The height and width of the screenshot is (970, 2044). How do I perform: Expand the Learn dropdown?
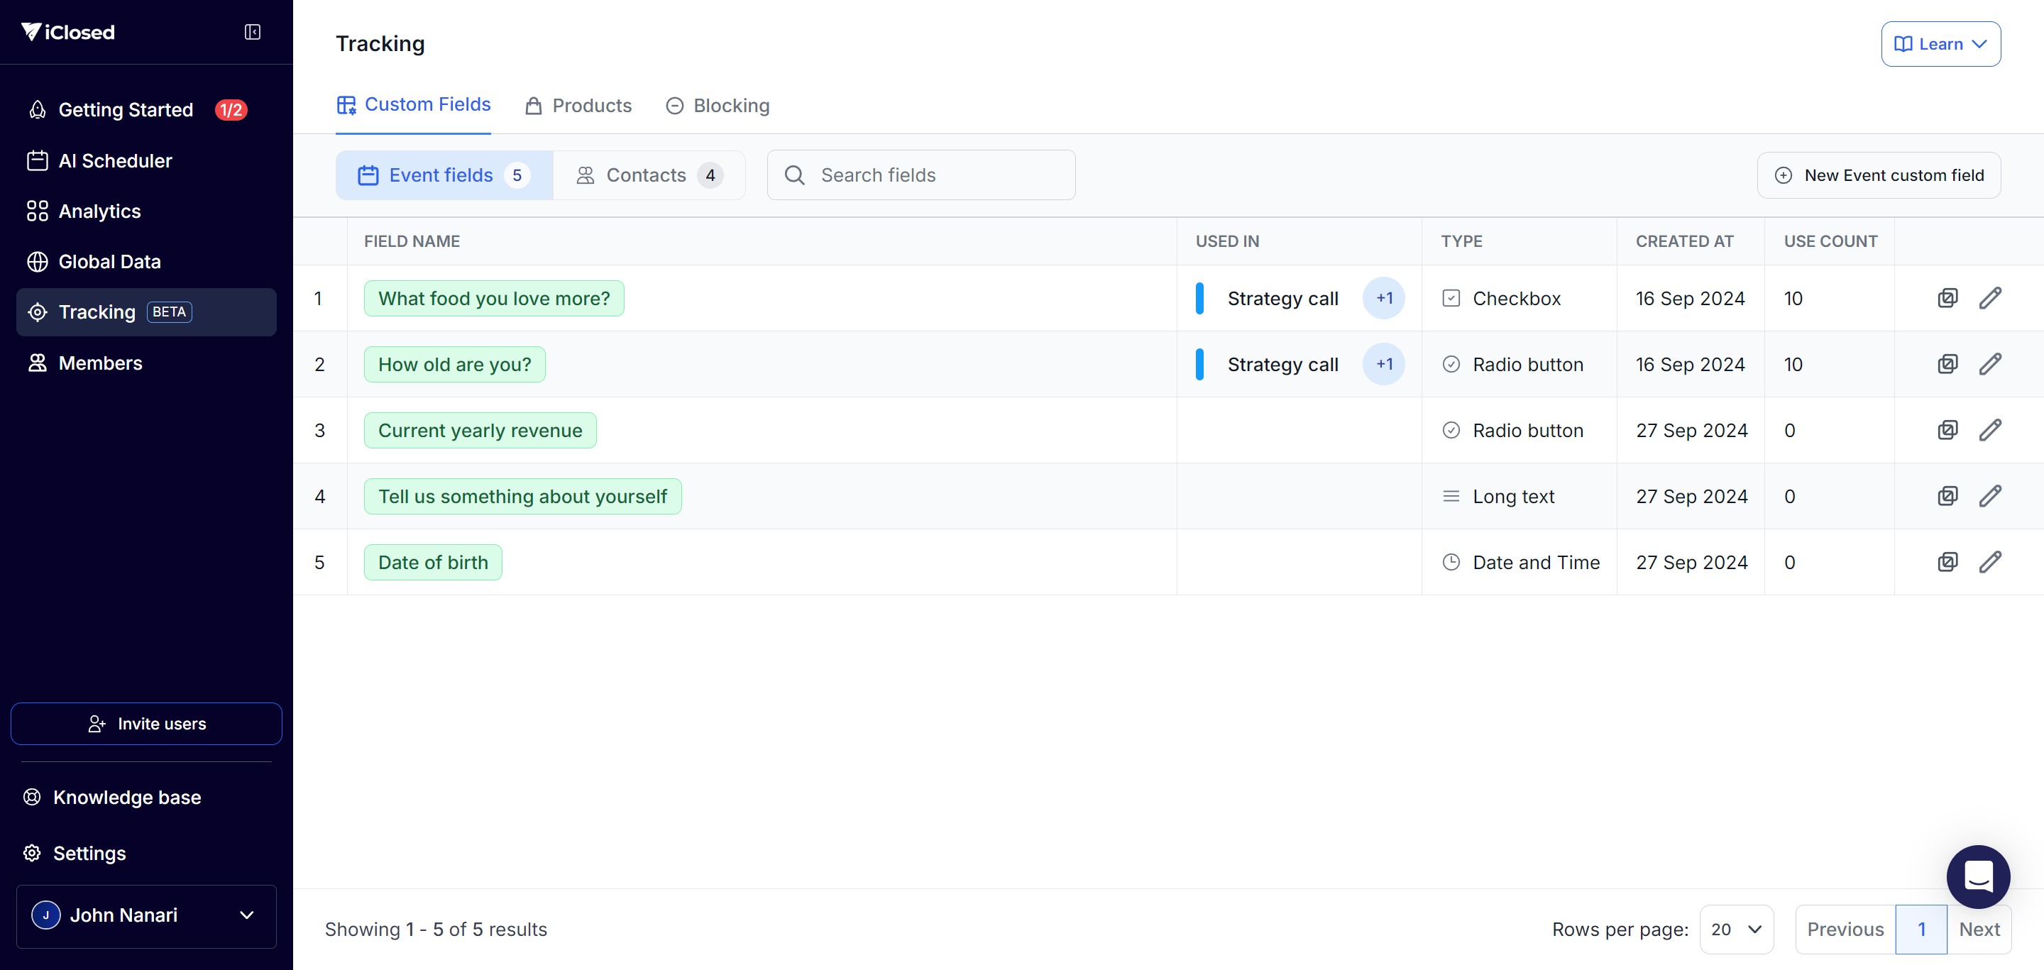pyautogui.click(x=1940, y=45)
